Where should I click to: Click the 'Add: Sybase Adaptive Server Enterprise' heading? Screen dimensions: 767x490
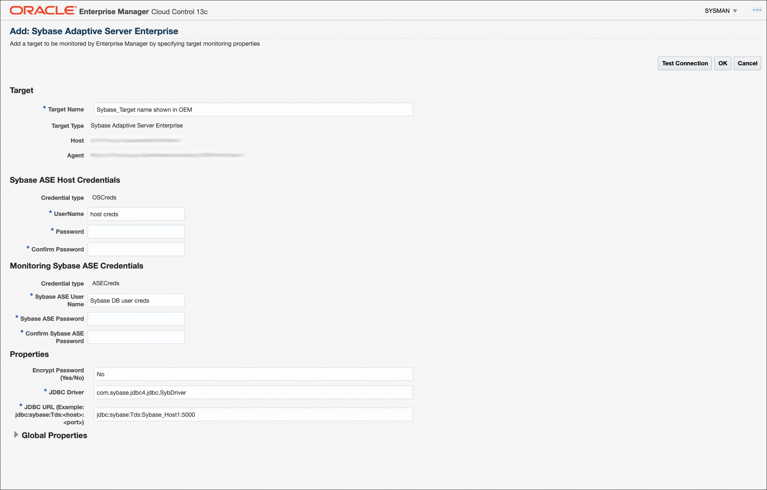pos(94,31)
